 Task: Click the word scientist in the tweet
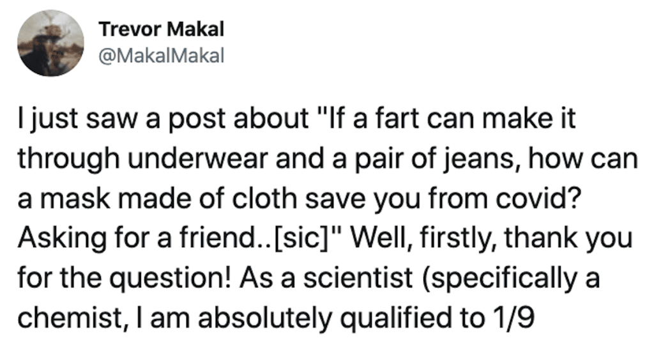point(358,277)
